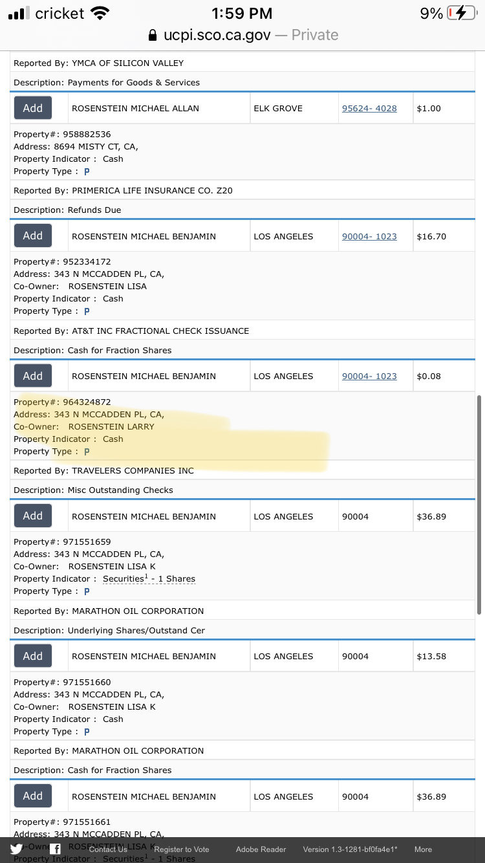
Task: Tap the cellular signal bars icon
Action: click(19, 13)
